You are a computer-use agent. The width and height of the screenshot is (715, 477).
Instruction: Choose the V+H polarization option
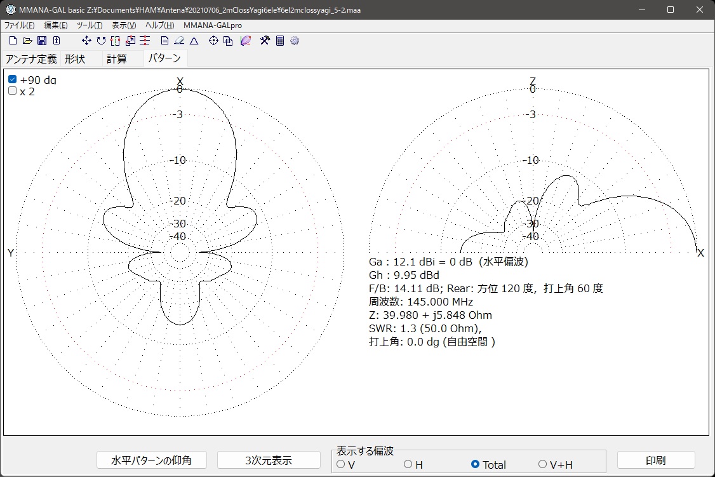click(x=542, y=464)
